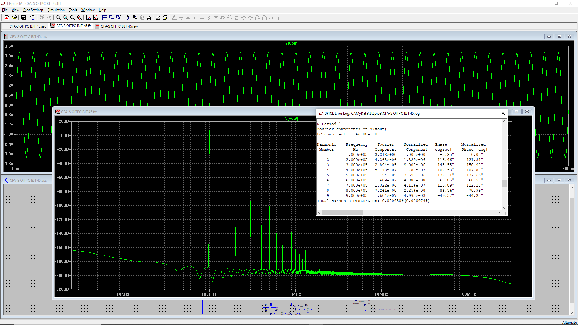Minimize the CFA-S OITPC BJT 45.asc subwindow

549,180
